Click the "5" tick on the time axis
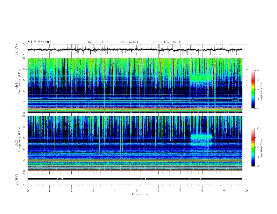The height and width of the screenshot is (214, 277). [x=137, y=191]
